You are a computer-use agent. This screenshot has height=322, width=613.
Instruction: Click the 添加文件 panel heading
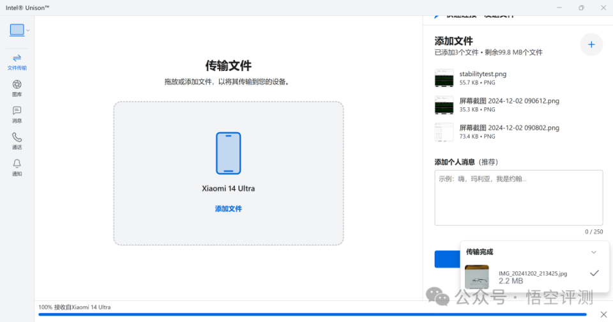coord(453,41)
